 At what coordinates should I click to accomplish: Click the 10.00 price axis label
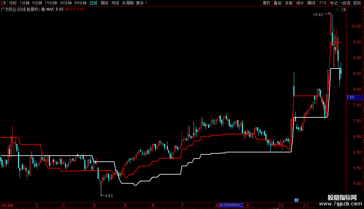(356, 26)
